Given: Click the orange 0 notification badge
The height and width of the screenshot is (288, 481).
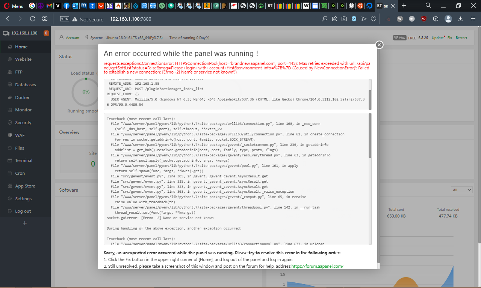Looking at the screenshot, I should click(x=46, y=33).
